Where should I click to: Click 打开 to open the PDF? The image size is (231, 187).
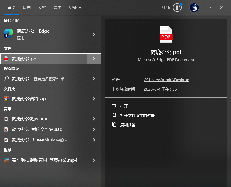click(x=124, y=106)
